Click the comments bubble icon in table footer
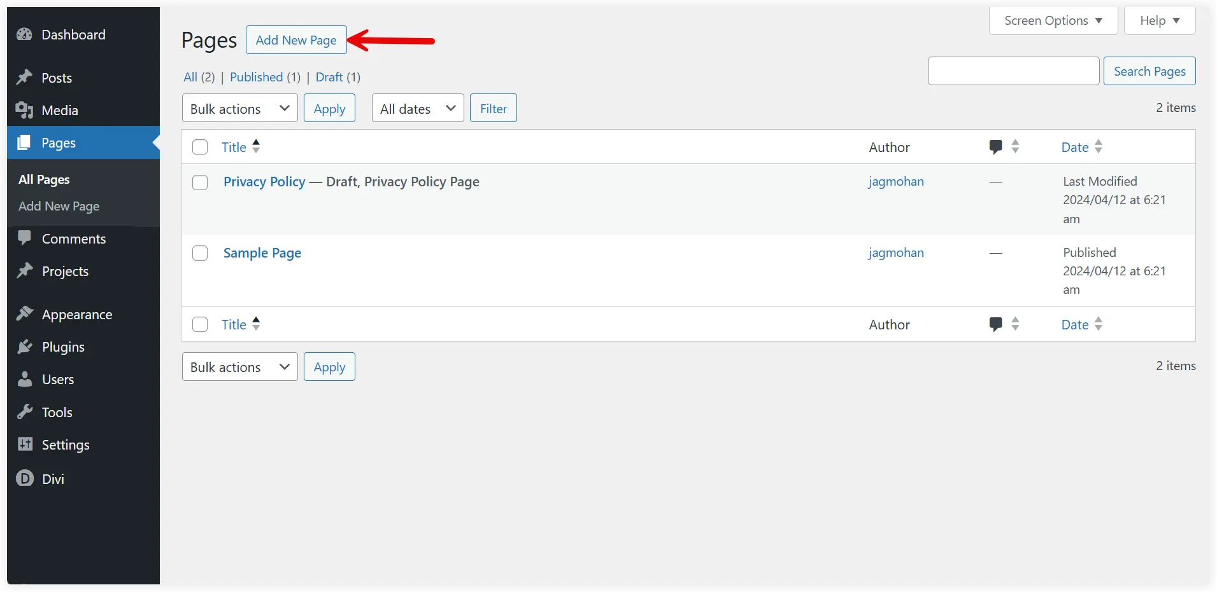The height and width of the screenshot is (592, 1217). (x=995, y=324)
